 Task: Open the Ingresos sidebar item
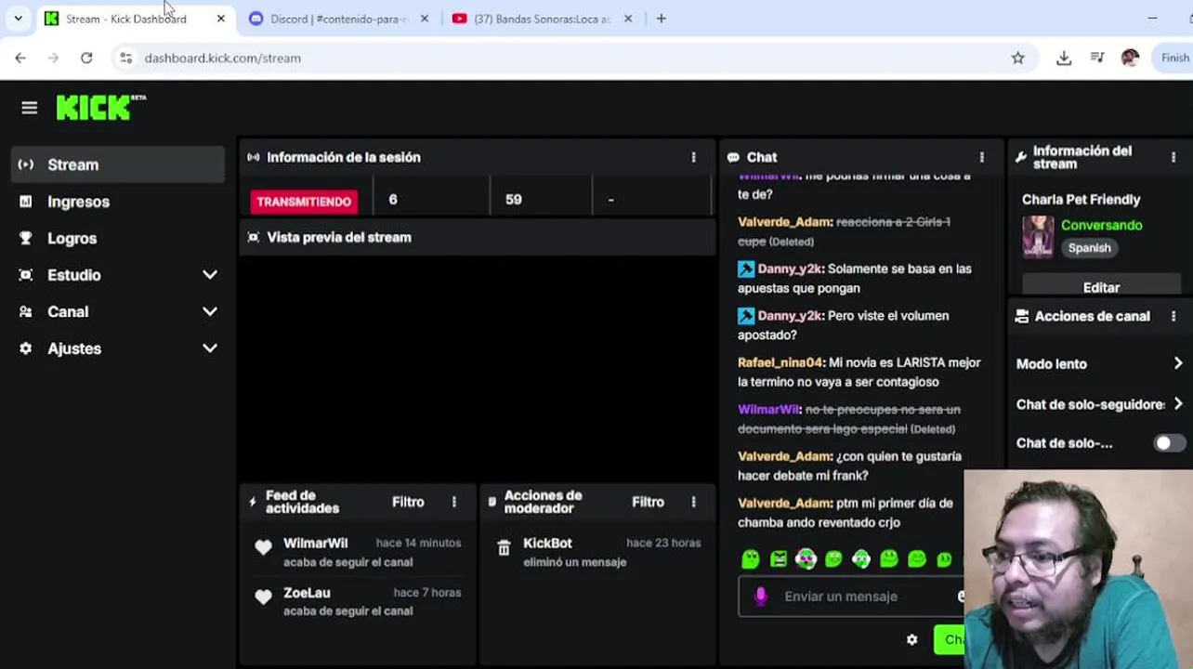point(118,202)
